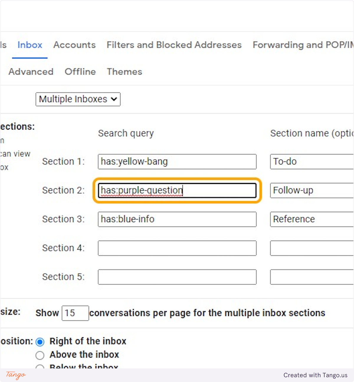Click the Section 1 search query field
The width and height of the screenshot is (354, 382).
(x=177, y=161)
